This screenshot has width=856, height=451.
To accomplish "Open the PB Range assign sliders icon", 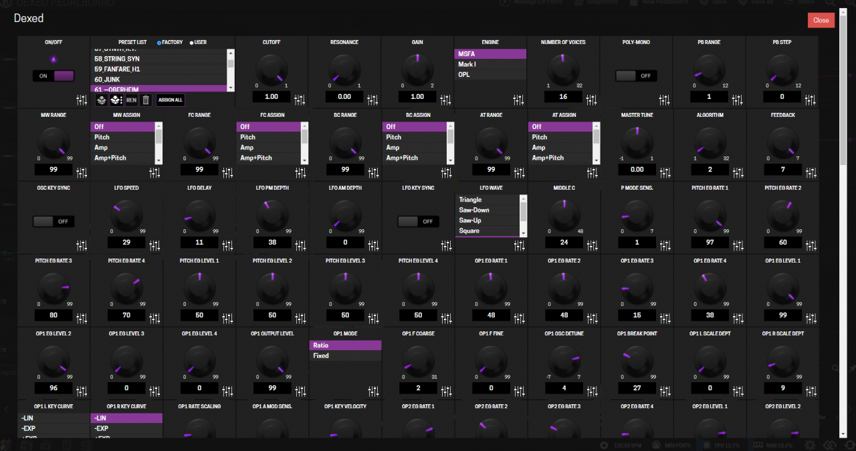I will coord(738,100).
